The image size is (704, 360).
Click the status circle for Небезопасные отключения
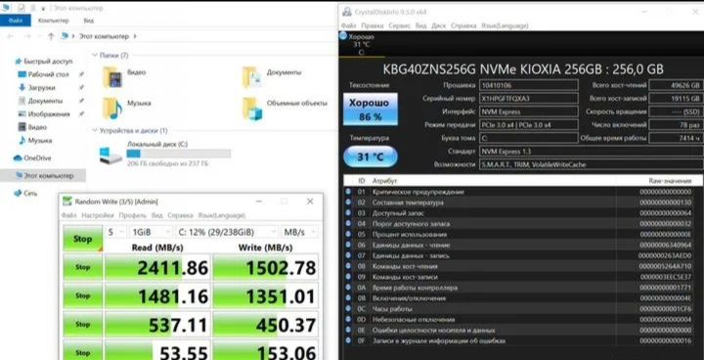[348, 320]
